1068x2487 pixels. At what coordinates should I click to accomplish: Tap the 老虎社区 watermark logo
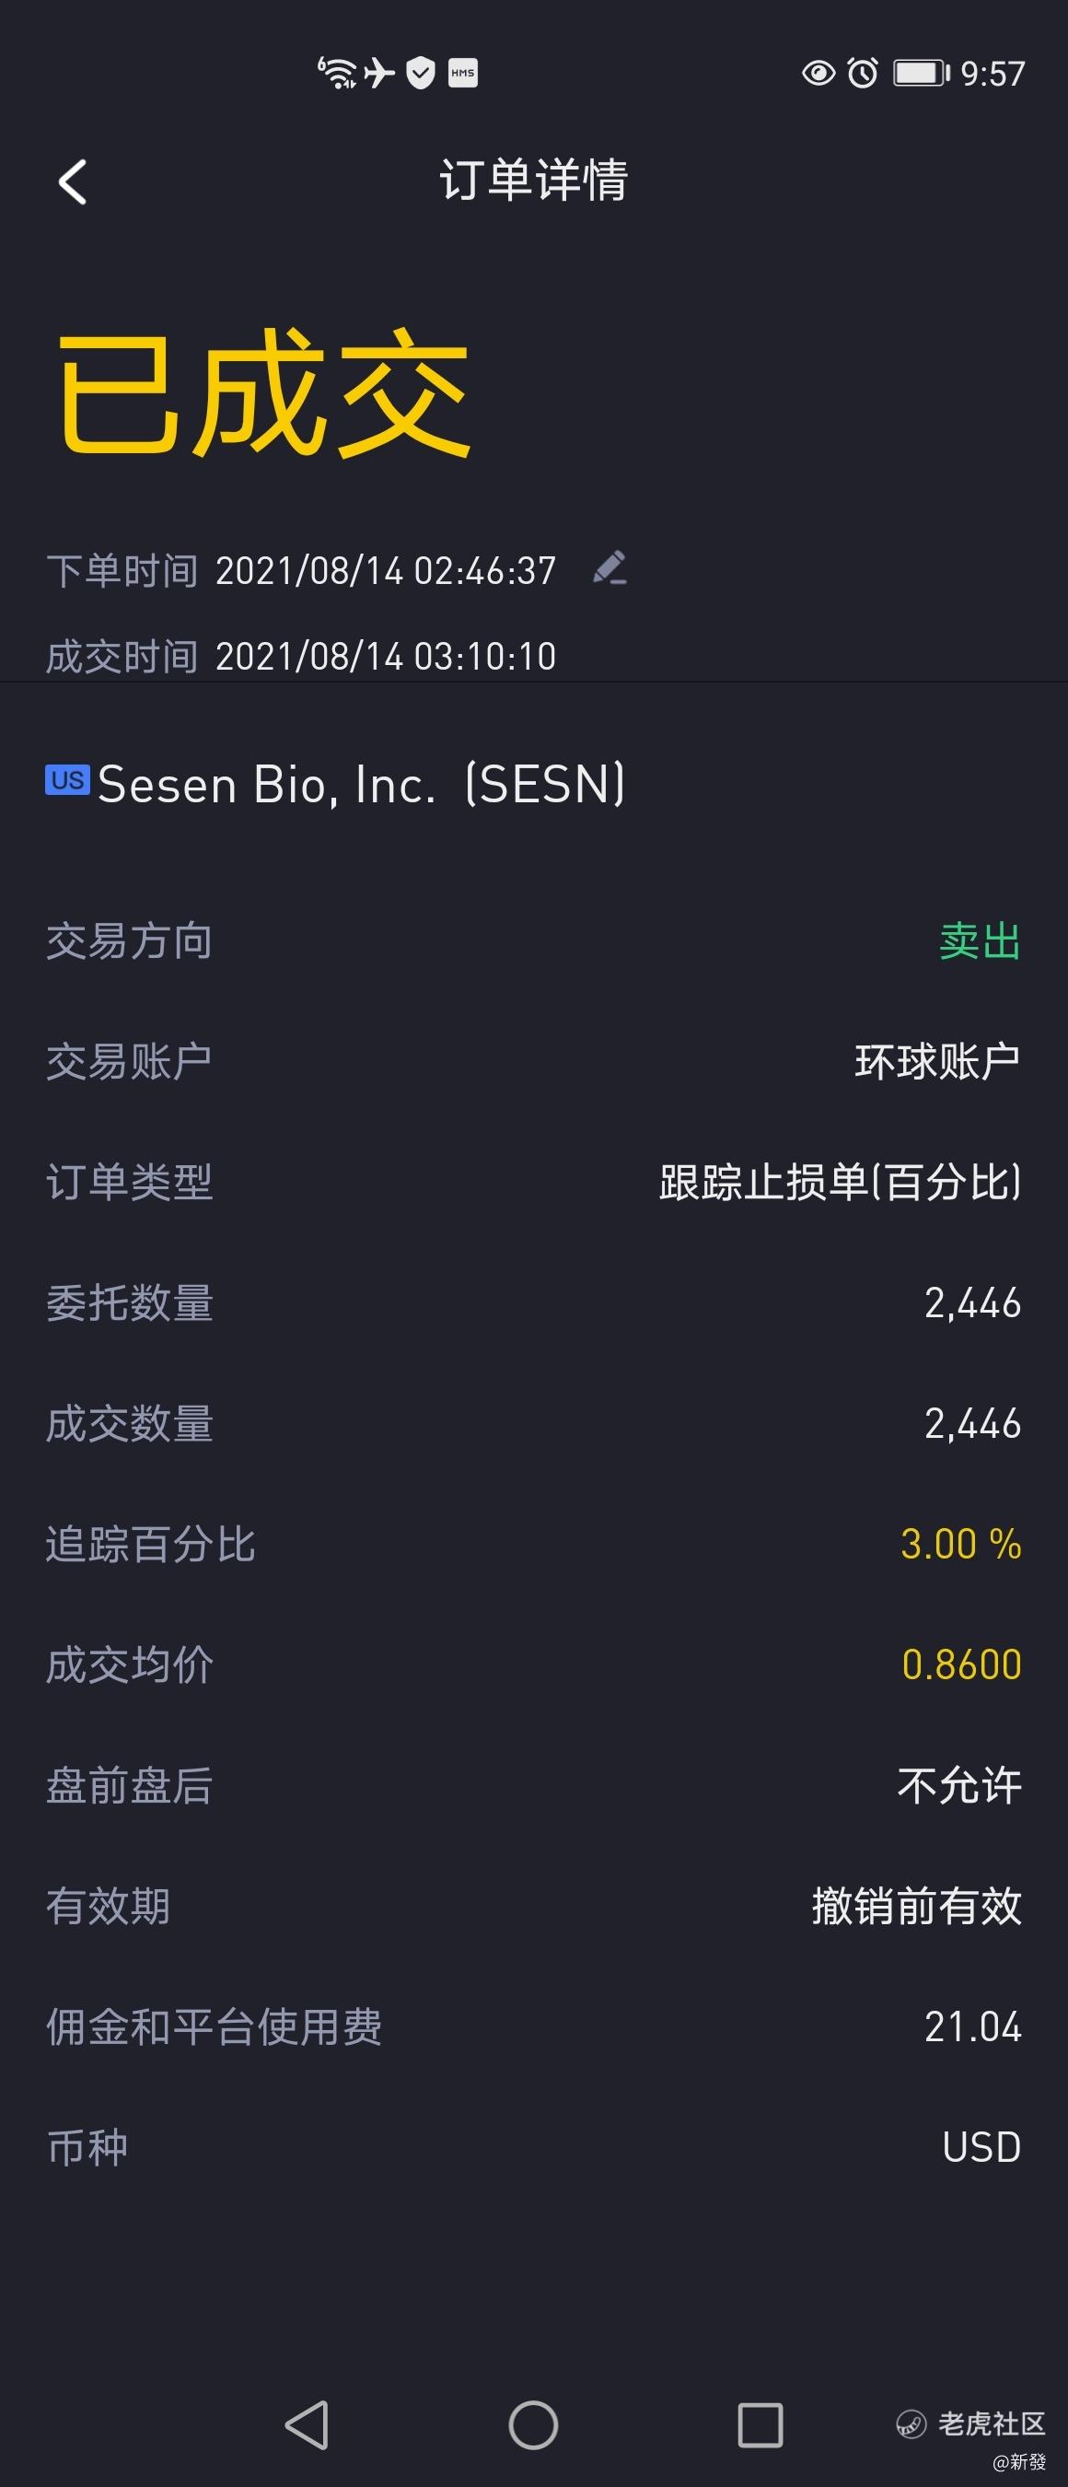971,2423
